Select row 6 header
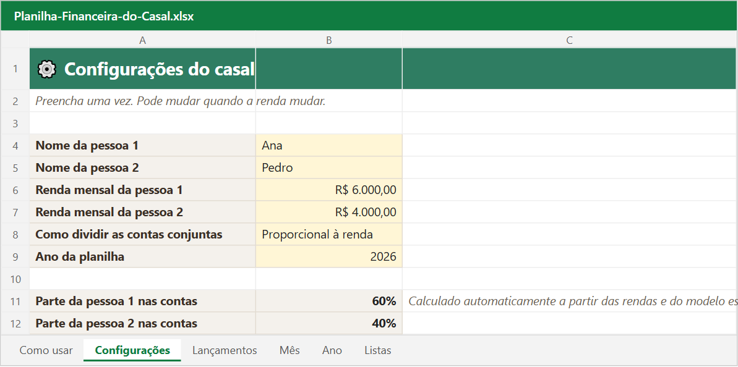 [x=15, y=190]
